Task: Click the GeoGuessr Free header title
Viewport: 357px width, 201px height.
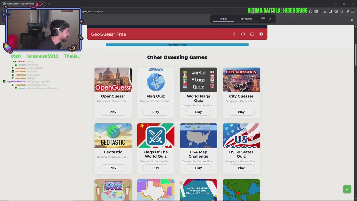Action: [x=108, y=34]
